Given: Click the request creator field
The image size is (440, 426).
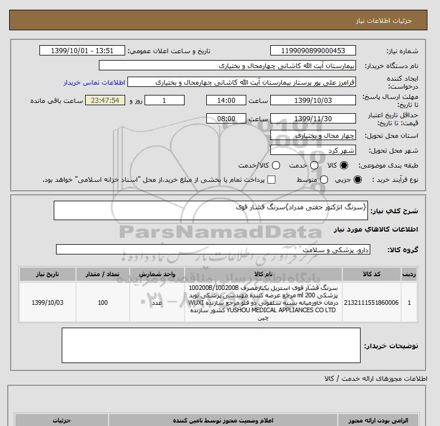Looking at the screenshot, I should pyautogui.click(x=242, y=82).
